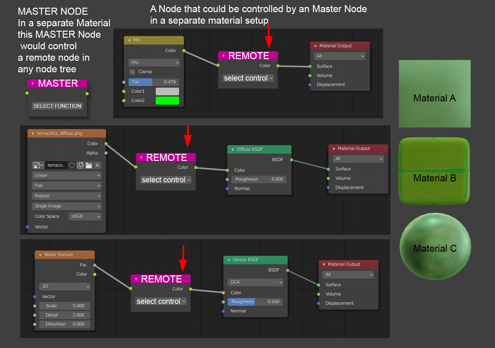The width and height of the screenshot is (495, 348).
Task: Collapse the terracotta_diffuse.png node
Action: point(33,134)
